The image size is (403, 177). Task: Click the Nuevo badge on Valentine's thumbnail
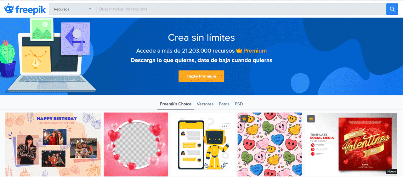point(391,172)
